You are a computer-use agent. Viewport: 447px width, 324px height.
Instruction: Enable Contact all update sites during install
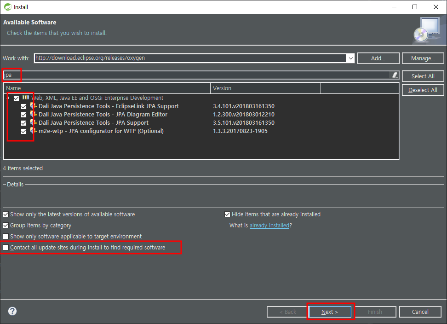[6, 248]
